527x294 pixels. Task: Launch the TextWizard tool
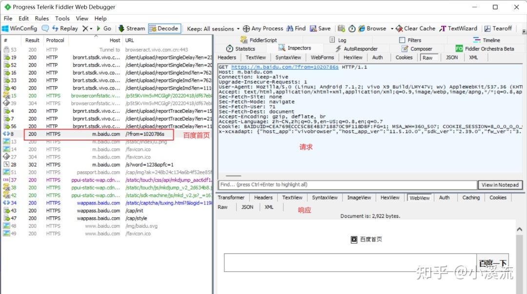[458, 29]
